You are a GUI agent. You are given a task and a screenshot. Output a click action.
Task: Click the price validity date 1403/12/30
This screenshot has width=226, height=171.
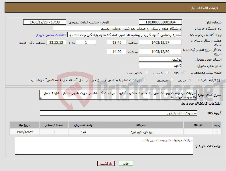tap(160, 51)
